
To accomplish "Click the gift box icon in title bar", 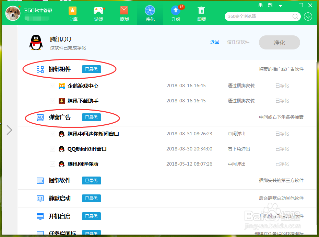I will coord(260,5).
